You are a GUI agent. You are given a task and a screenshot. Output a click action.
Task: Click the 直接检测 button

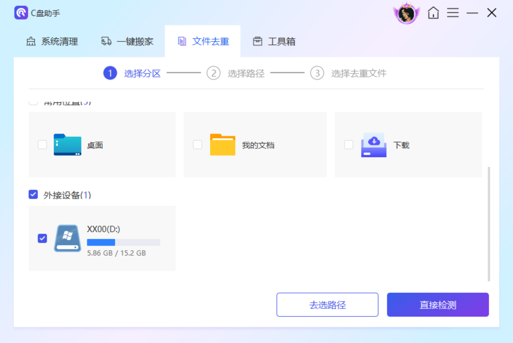pos(438,305)
